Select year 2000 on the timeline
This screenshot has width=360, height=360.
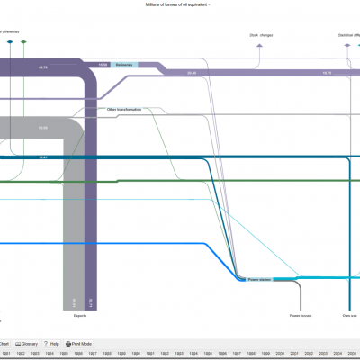tap(280, 354)
